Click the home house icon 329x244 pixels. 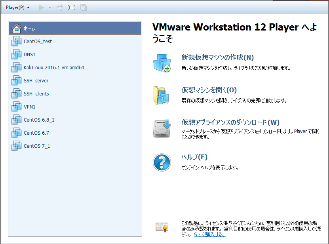coord(17,28)
